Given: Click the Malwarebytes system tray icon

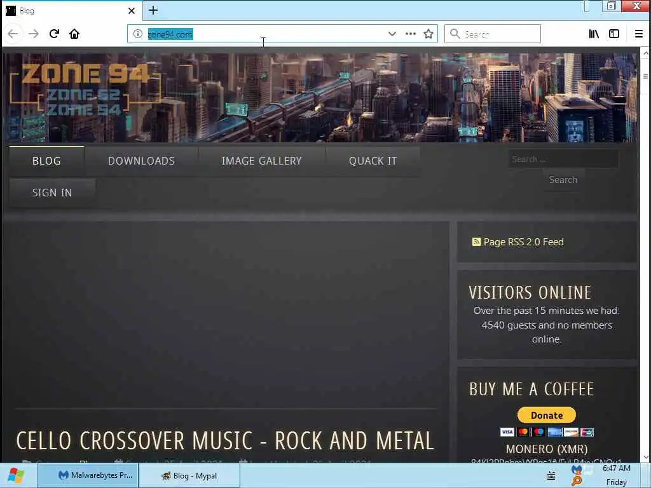Looking at the screenshot, I should [x=577, y=470].
